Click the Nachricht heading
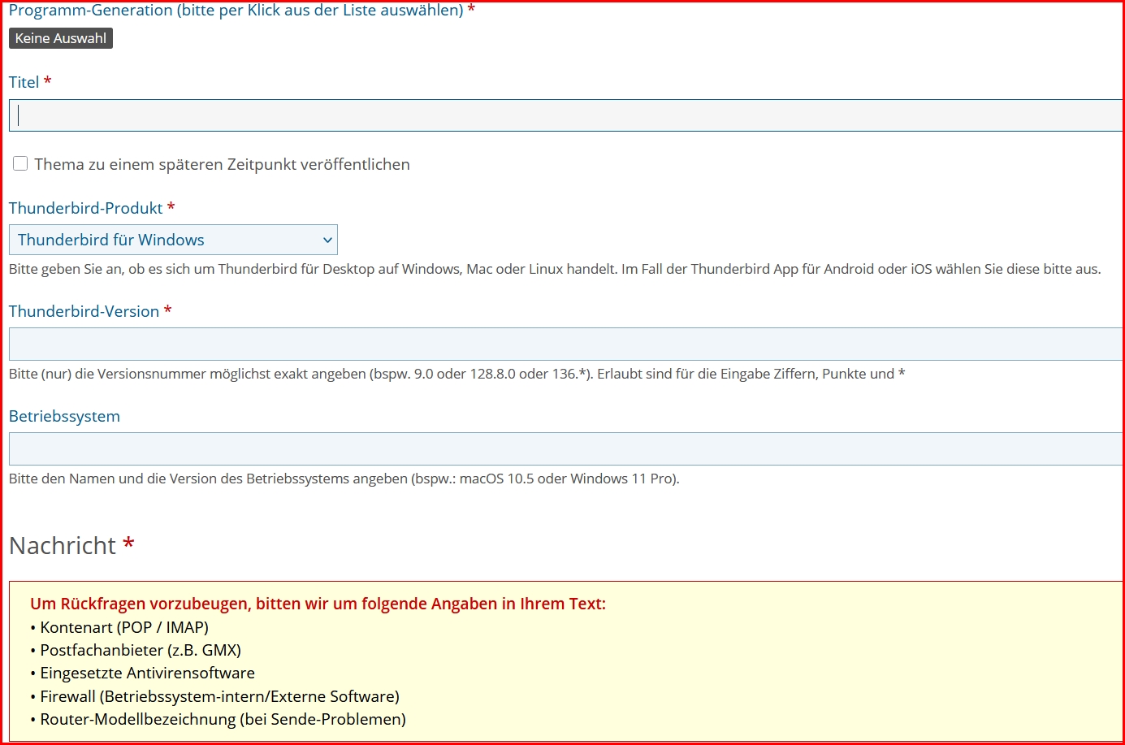The width and height of the screenshot is (1125, 745). pyautogui.click(x=63, y=545)
